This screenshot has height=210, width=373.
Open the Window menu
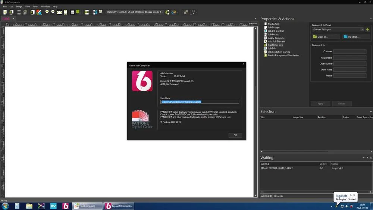[x=46, y=6]
